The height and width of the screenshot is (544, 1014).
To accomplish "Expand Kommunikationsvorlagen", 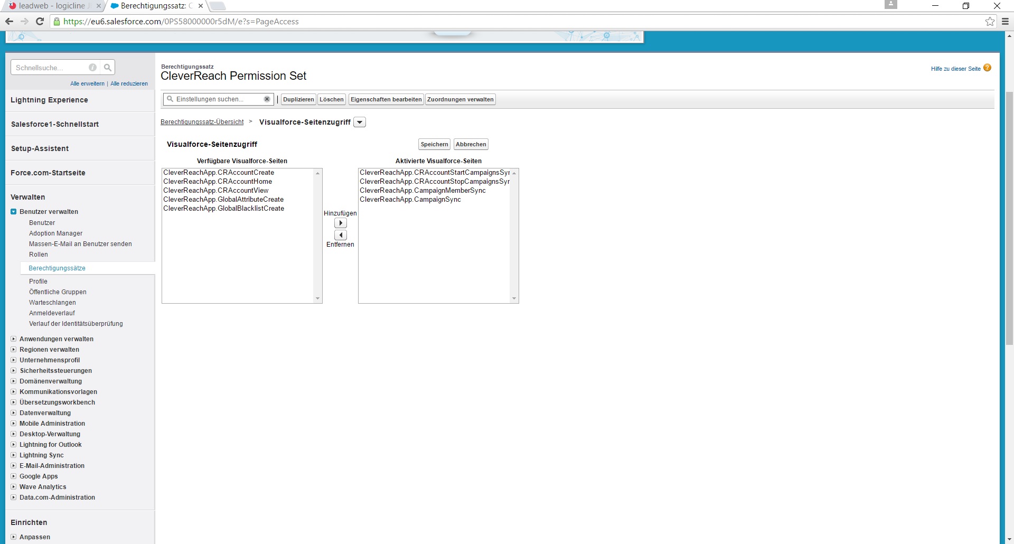I will (x=14, y=391).
